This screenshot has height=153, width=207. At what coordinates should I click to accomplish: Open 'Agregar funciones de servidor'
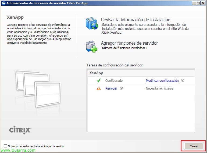click(129, 43)
